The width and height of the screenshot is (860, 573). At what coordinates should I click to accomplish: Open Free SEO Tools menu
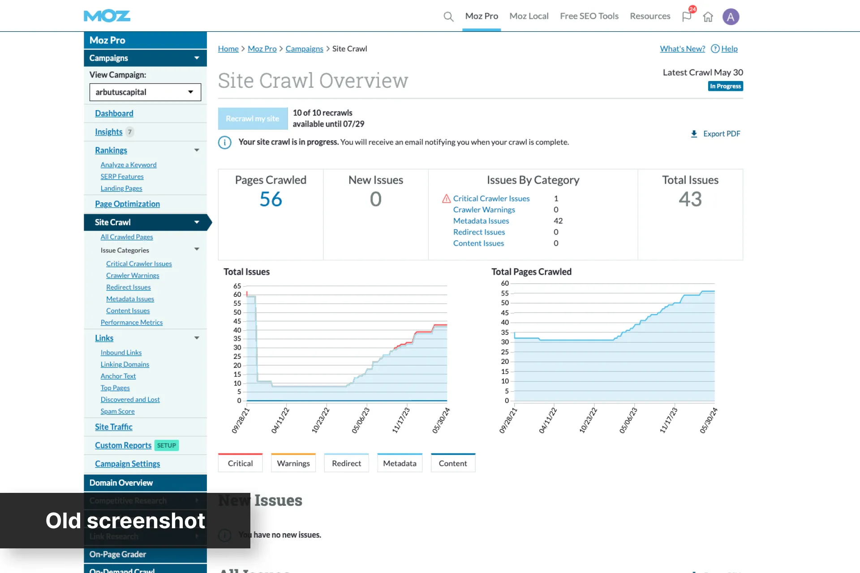(x=589, y=16)
